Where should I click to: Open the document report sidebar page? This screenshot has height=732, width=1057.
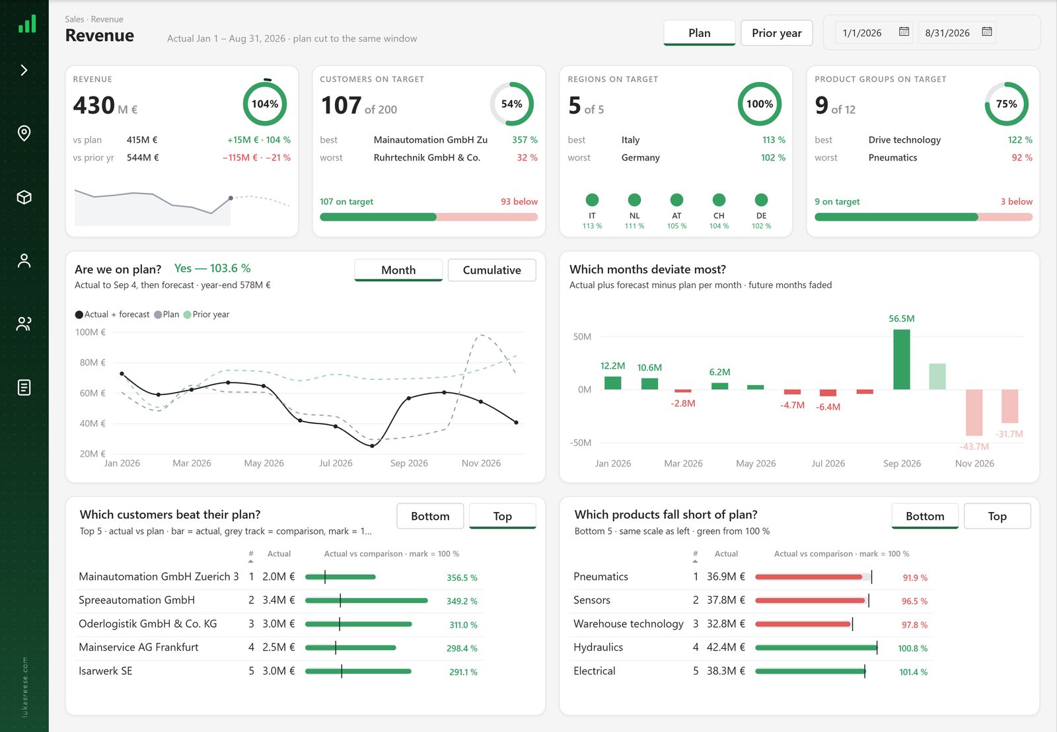pos(24,387)
